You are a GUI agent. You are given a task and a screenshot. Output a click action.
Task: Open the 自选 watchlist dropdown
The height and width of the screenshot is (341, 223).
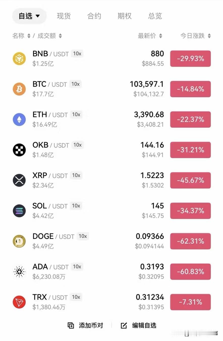(x=29, y=16)
